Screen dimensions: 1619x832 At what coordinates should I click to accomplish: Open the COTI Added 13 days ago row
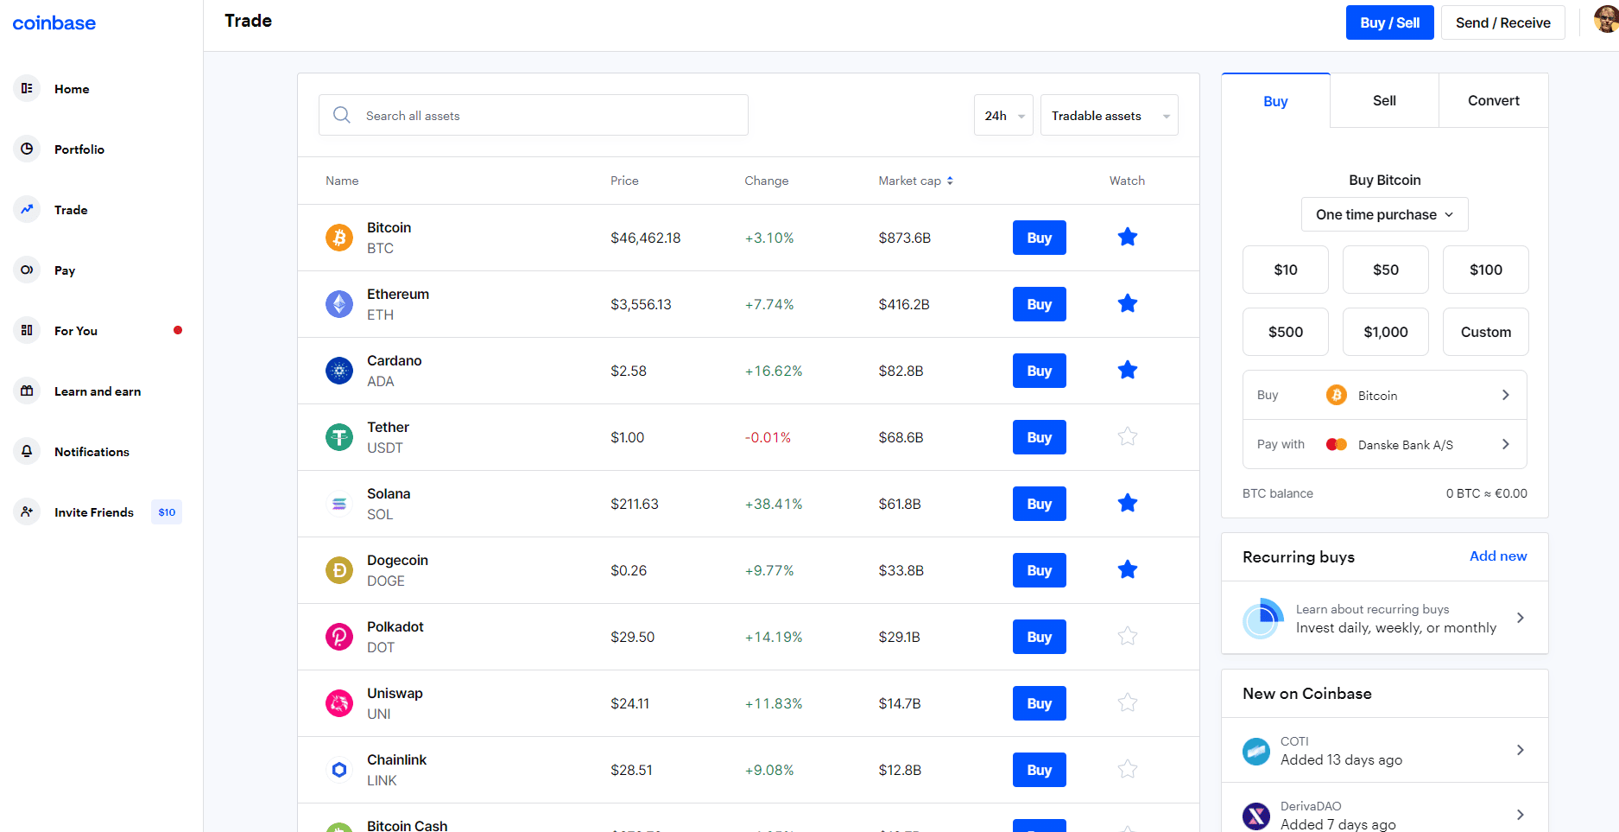tap(1384, 750)
